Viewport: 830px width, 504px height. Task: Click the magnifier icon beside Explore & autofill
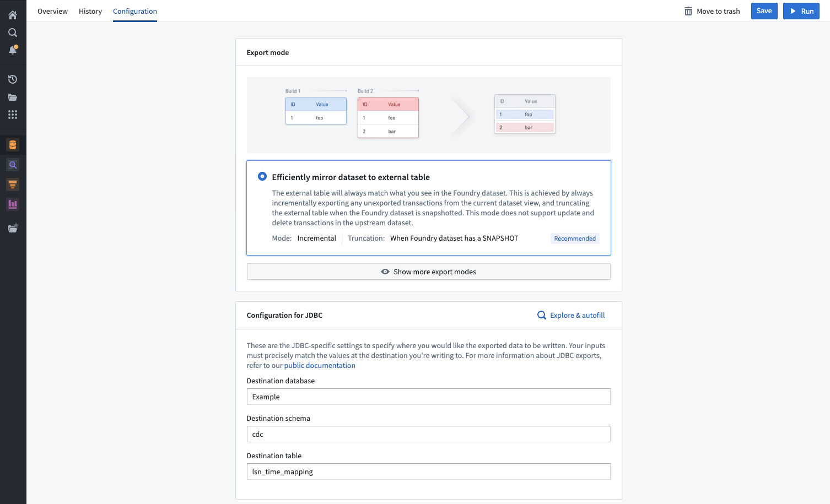pos(542,315)
